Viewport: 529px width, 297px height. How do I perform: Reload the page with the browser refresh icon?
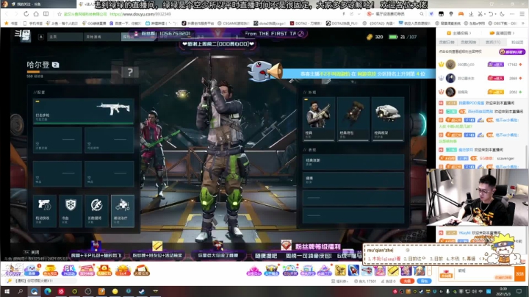click(26, 14)
